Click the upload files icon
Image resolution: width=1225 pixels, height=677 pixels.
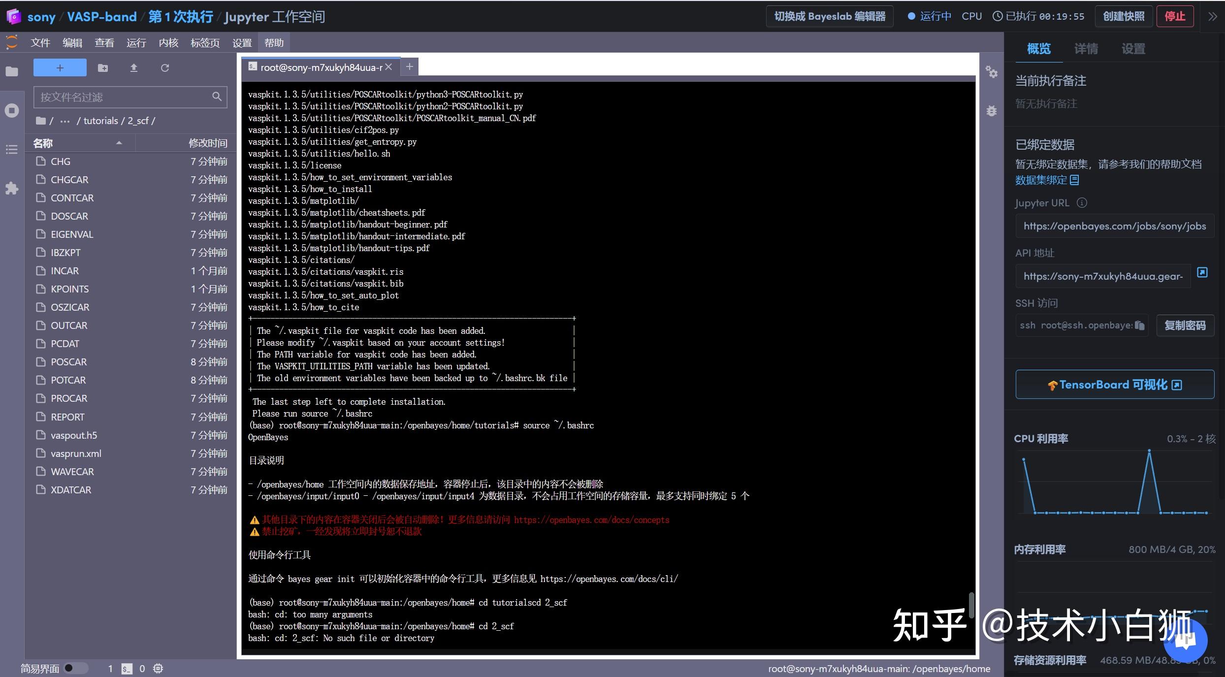(133, 68)
